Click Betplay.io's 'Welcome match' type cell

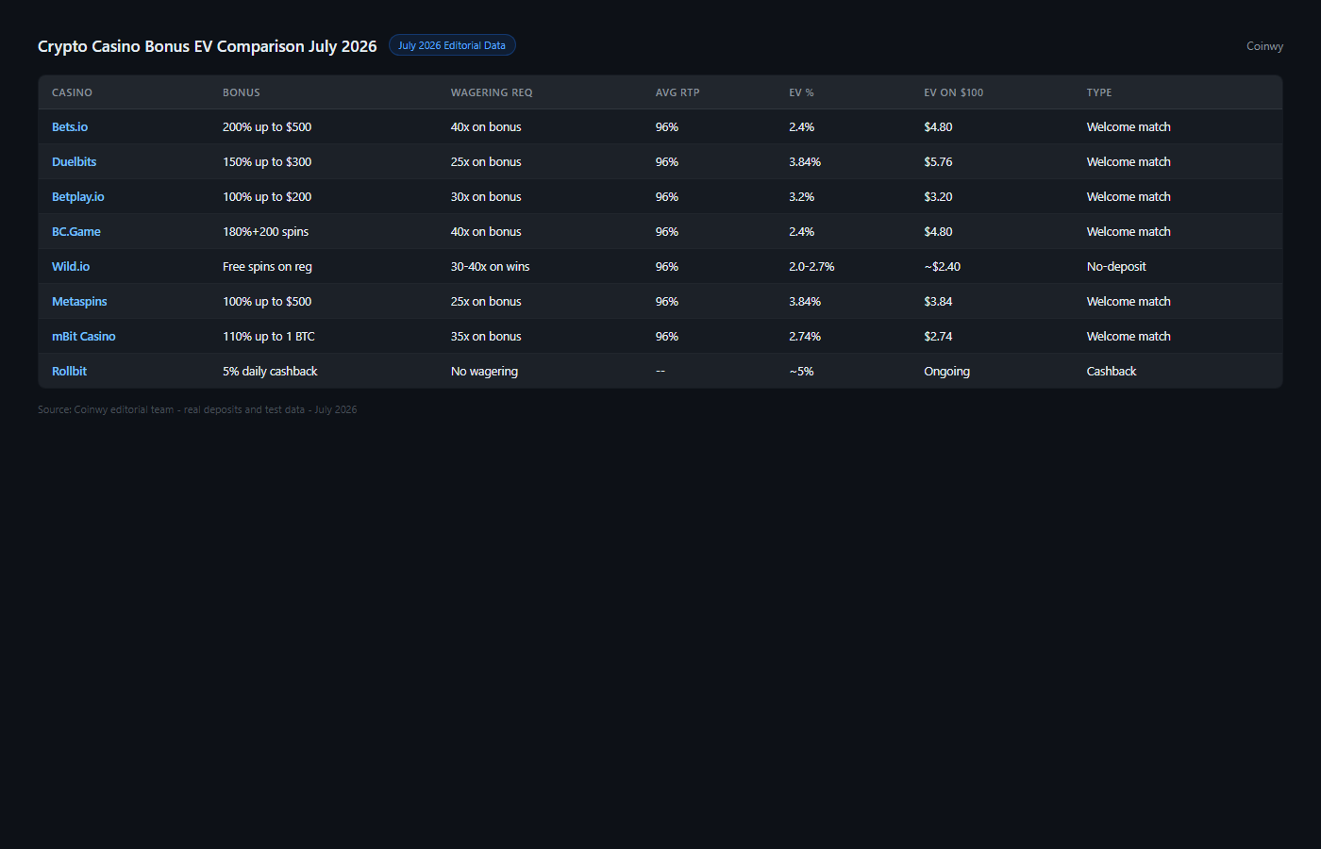[1129, 197]
